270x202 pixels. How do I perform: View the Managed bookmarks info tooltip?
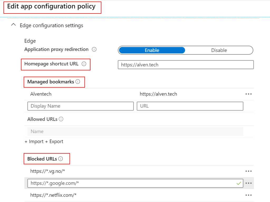[x=77, y=82]
